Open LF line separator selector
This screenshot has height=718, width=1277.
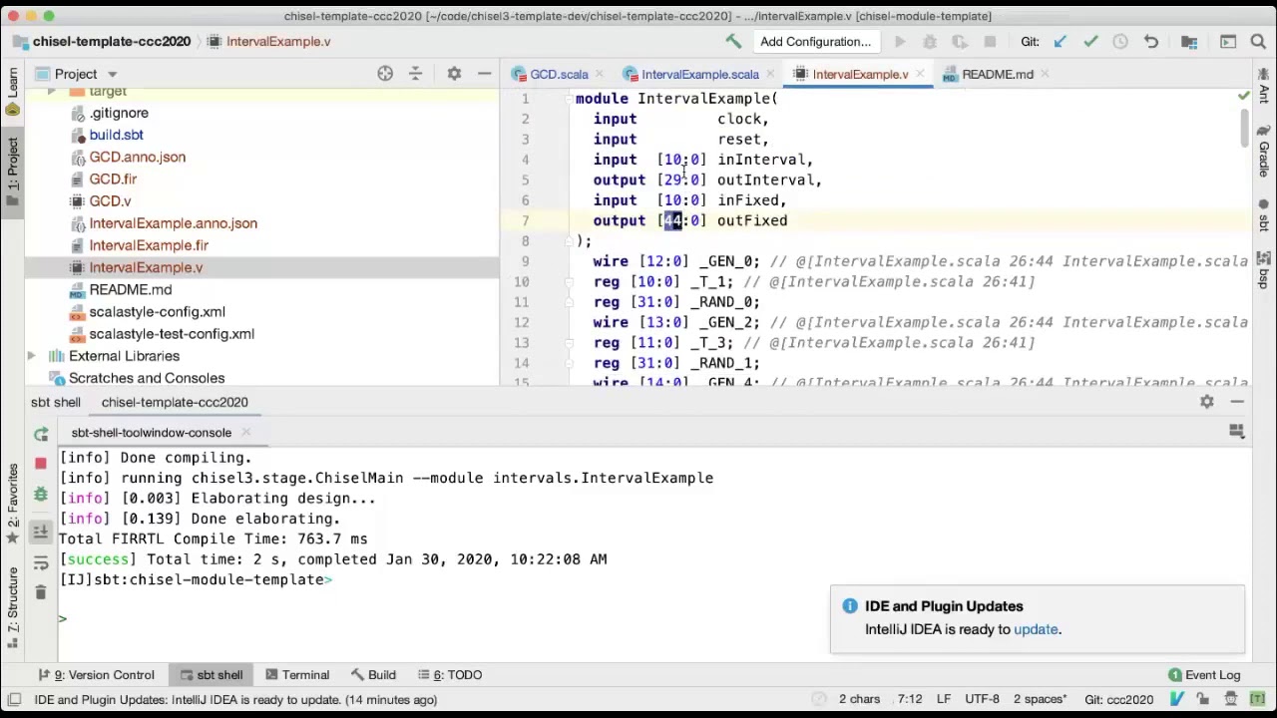943,699
